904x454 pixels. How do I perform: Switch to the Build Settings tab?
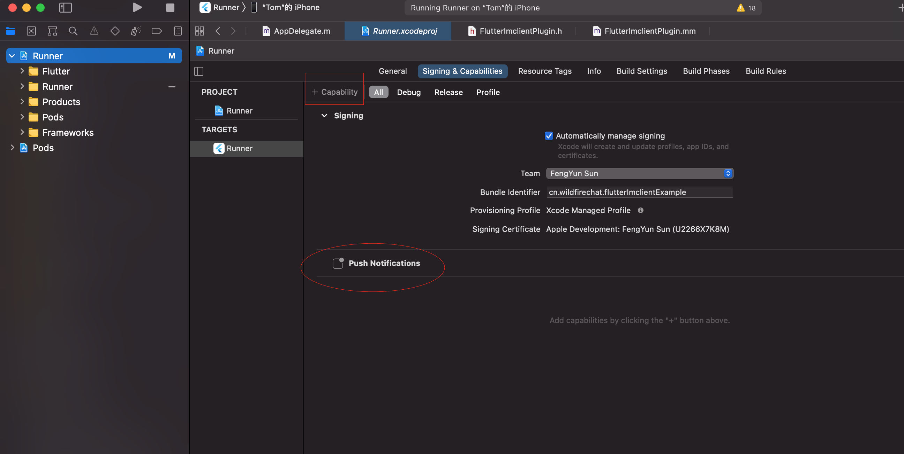coord(641,71)
